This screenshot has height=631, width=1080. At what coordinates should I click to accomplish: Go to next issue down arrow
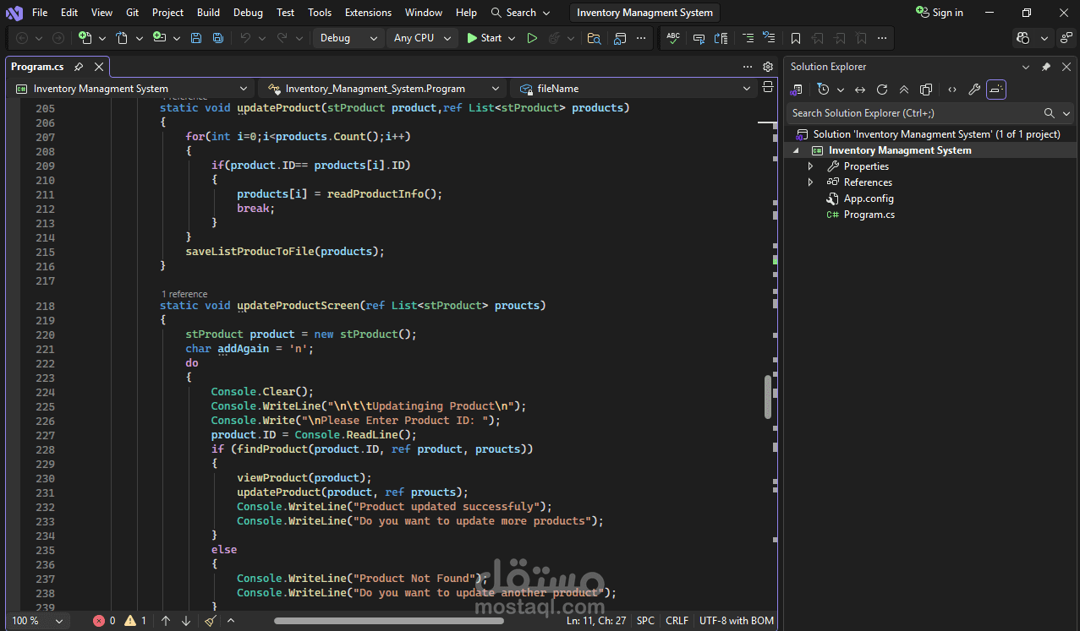pos(186,621)
